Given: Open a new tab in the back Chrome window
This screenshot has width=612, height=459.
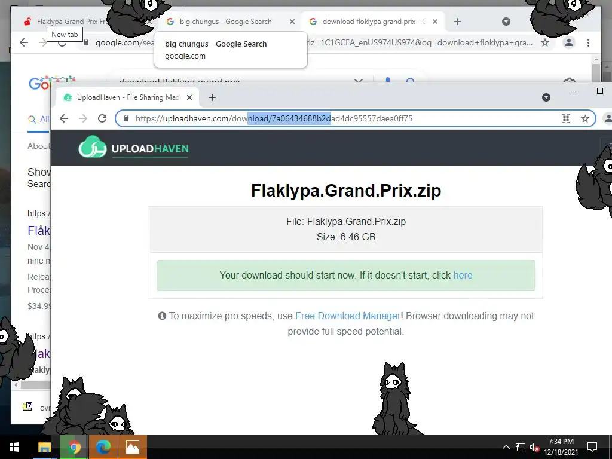Looking at the screenshot, I should click(458, 22).
